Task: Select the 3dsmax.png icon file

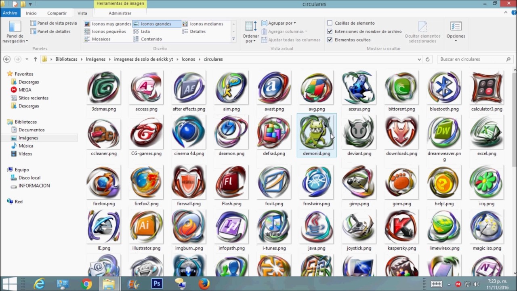Action: click(x=104, y=88)
